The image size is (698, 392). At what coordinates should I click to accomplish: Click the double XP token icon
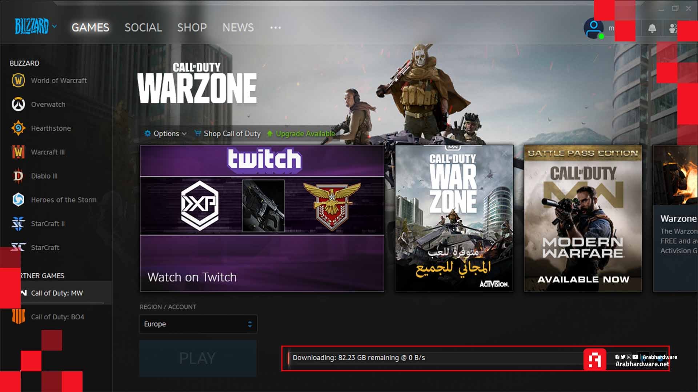coord(200,205)
